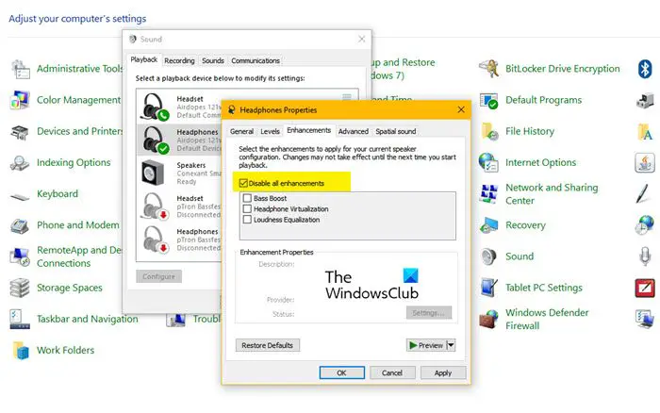The image size is (660, 413).
Task: Click the Settings... button under Enhancement Properties
Action: 428,313
